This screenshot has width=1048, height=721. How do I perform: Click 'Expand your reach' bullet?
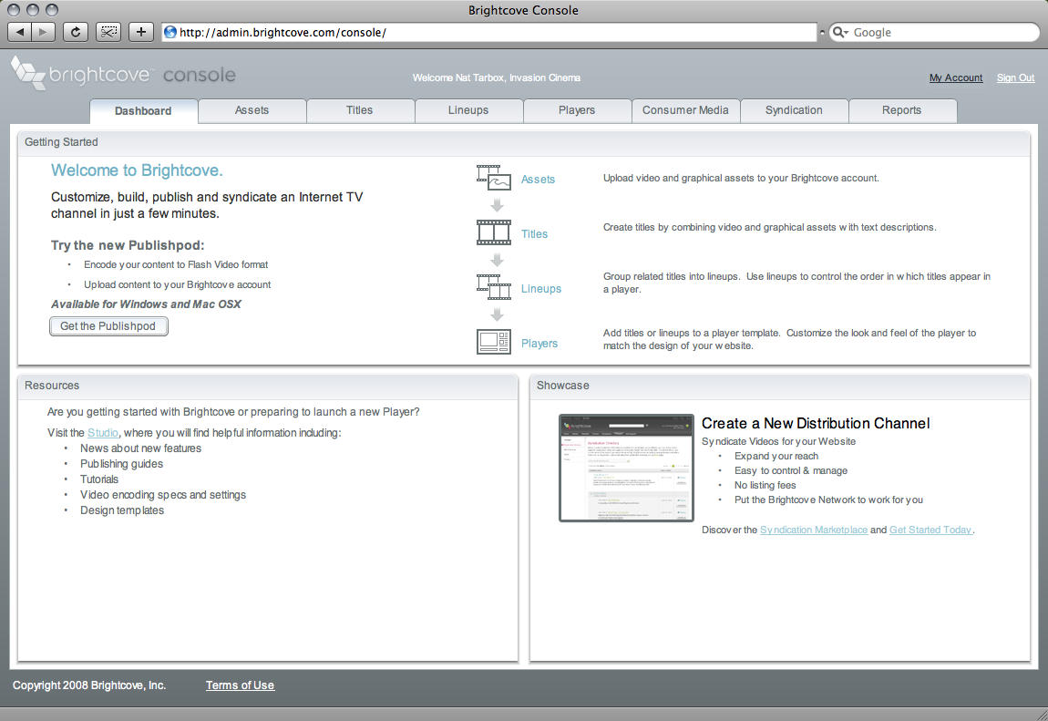click(x=776, y=456)
